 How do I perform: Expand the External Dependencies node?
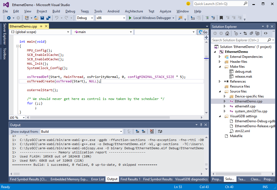(219, 57)
